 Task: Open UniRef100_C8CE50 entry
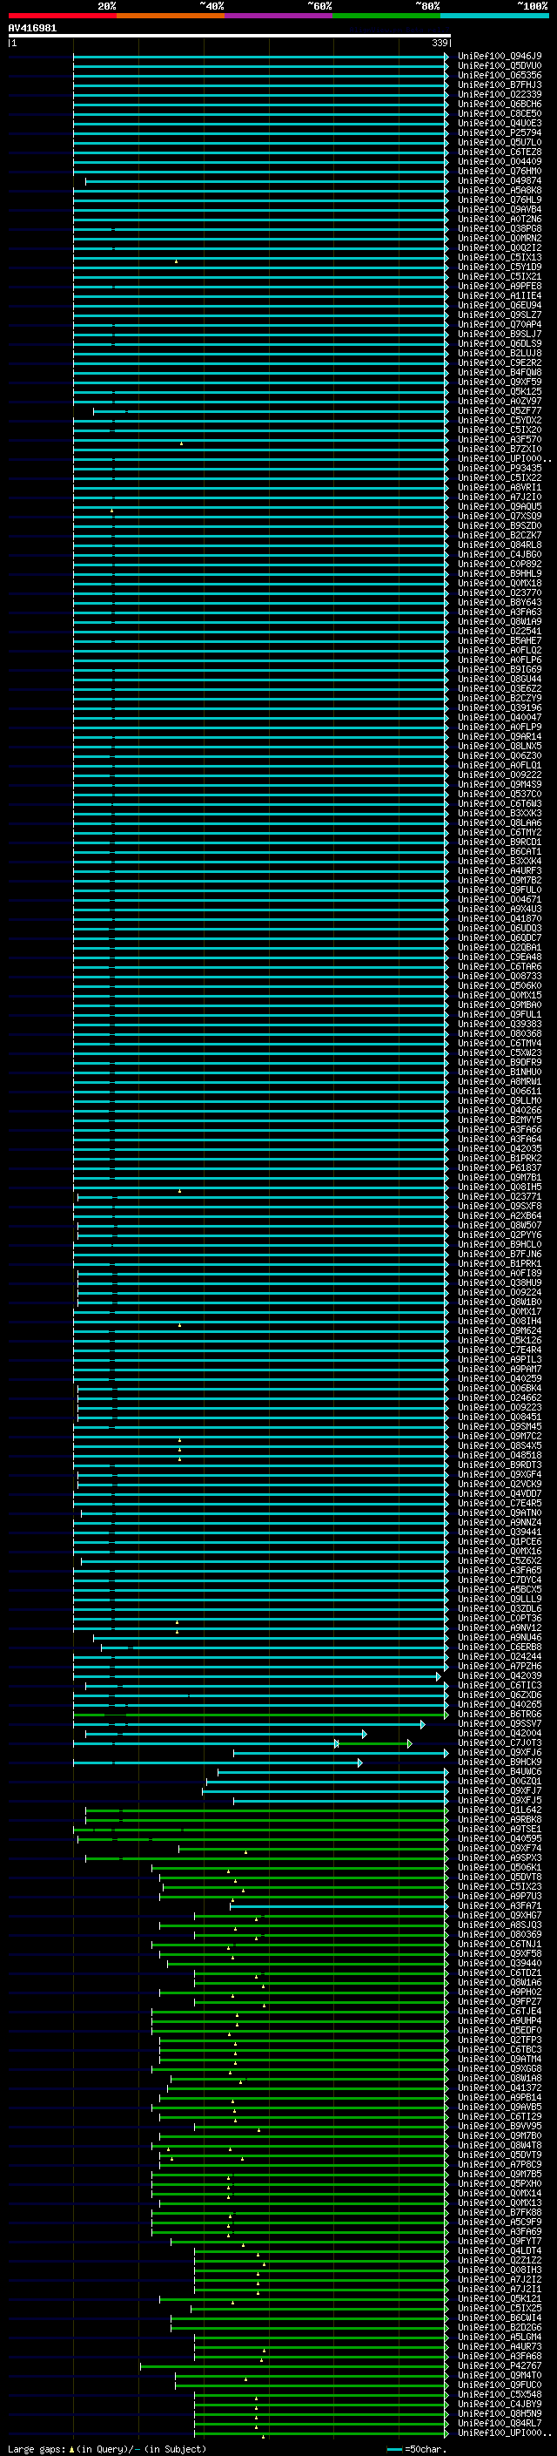[x=500, y=113]
